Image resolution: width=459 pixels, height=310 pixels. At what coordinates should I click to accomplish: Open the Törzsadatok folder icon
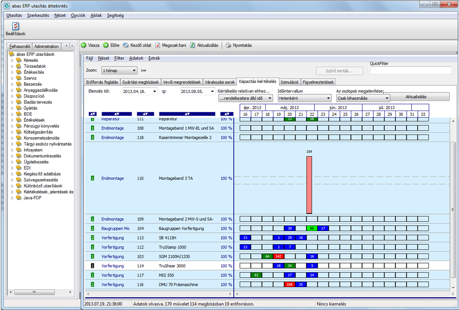pos(19,66)
